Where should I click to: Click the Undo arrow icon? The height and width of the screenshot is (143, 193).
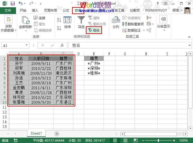pyautogui.click(x=21, y=3)
